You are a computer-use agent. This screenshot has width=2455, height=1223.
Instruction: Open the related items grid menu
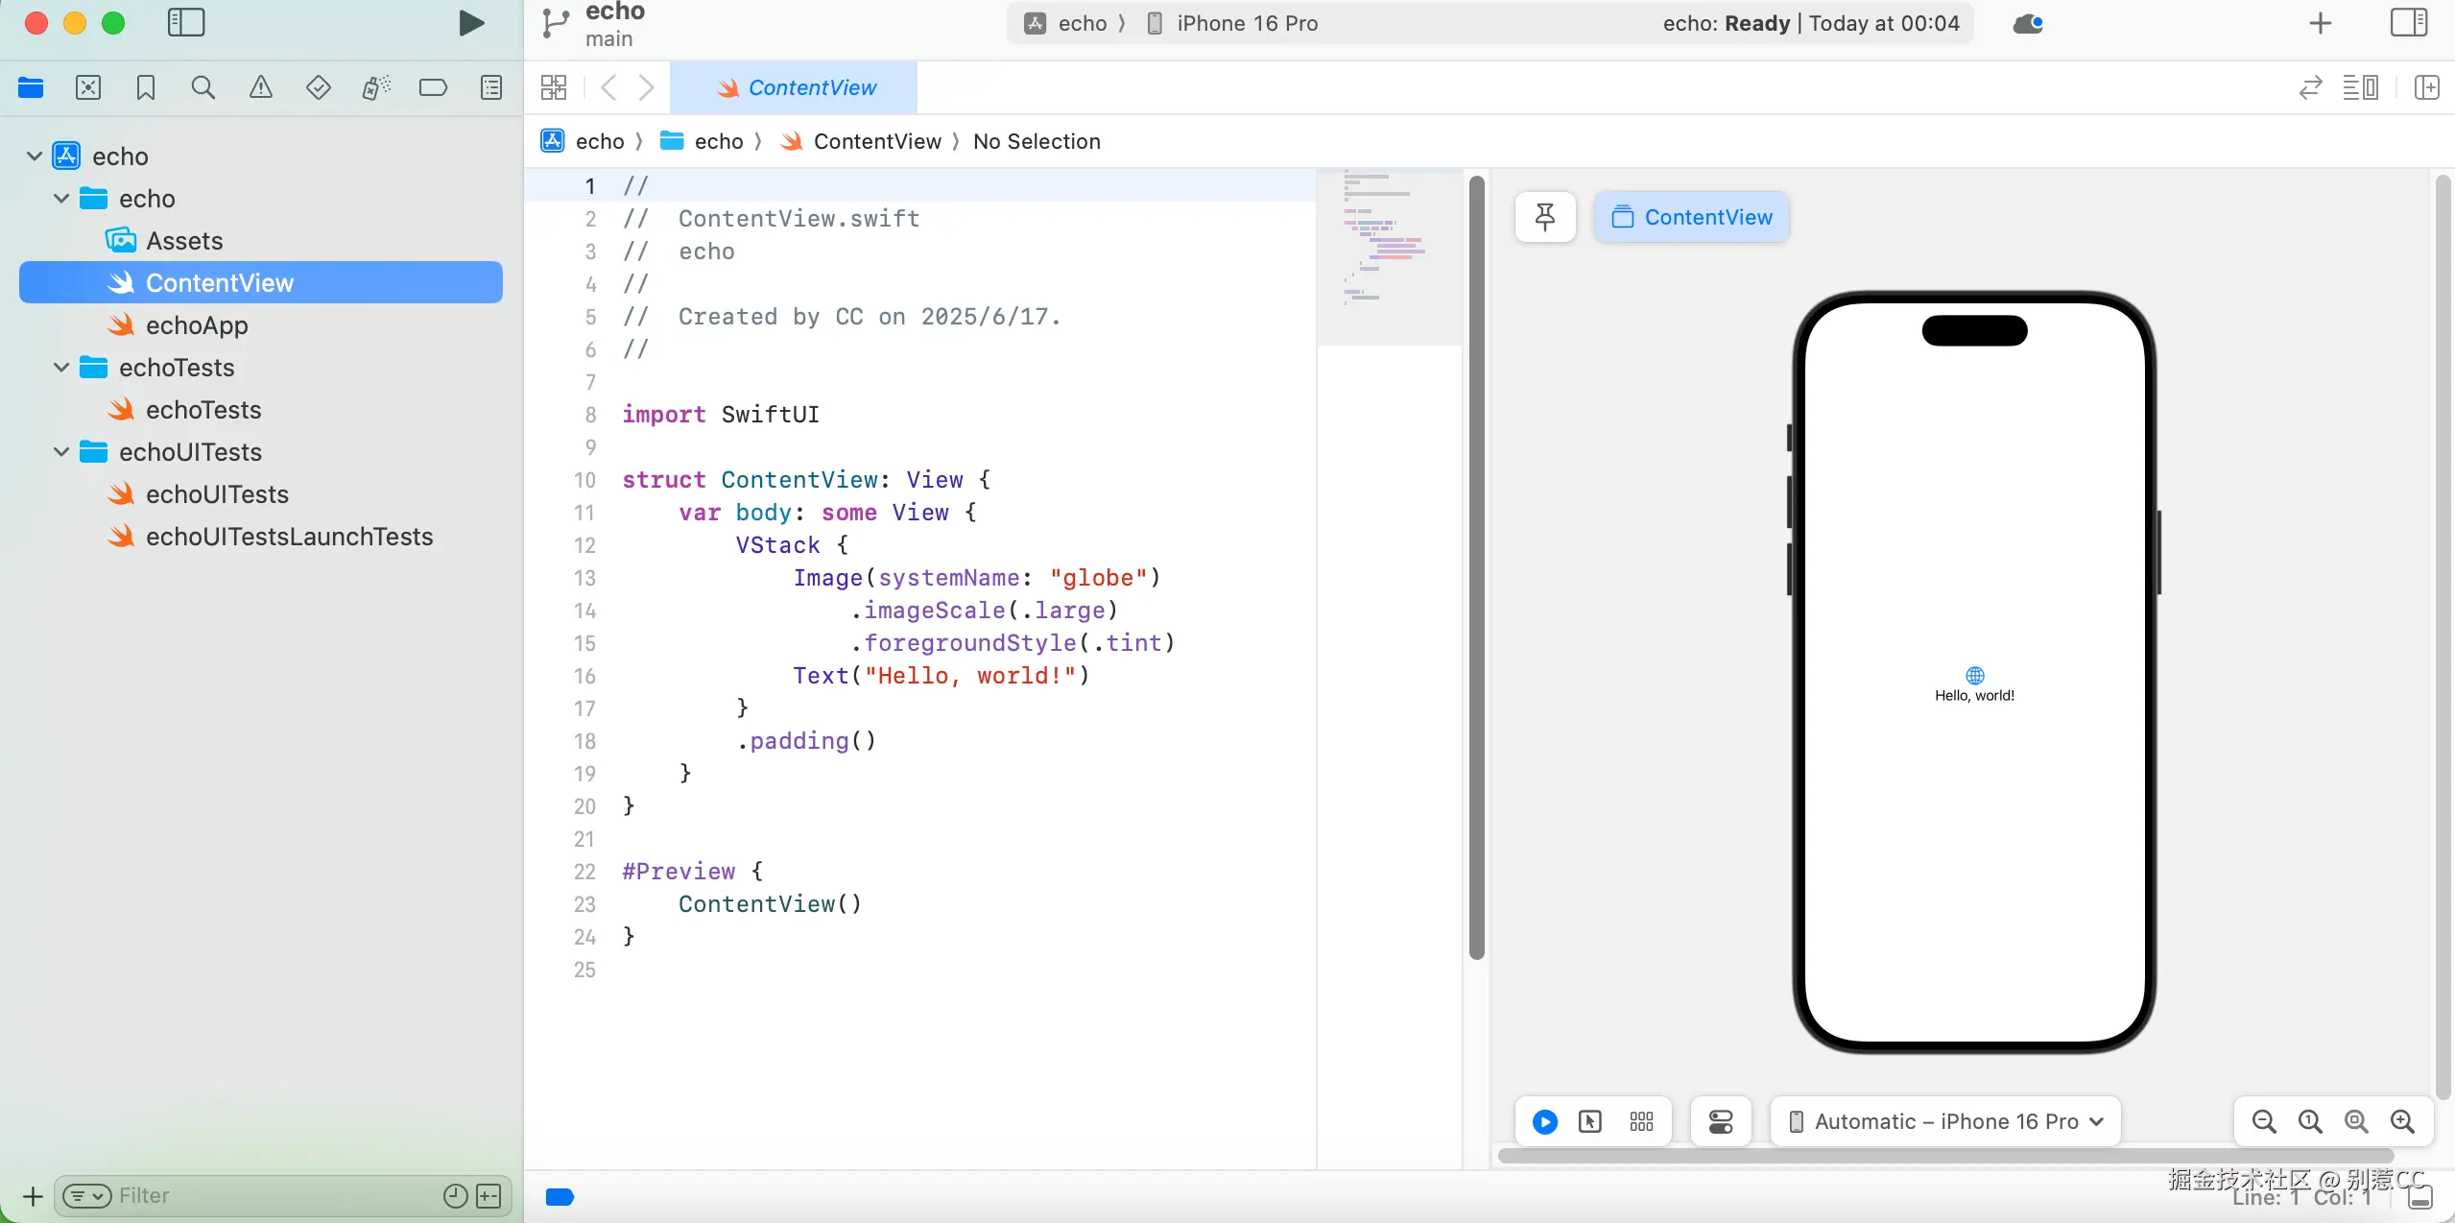coord(554,88)
